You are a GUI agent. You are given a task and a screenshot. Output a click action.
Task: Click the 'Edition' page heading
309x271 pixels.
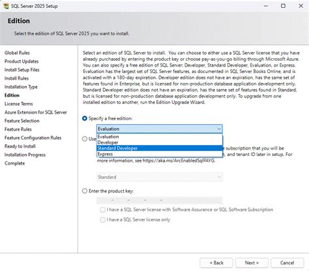(19, 21)
